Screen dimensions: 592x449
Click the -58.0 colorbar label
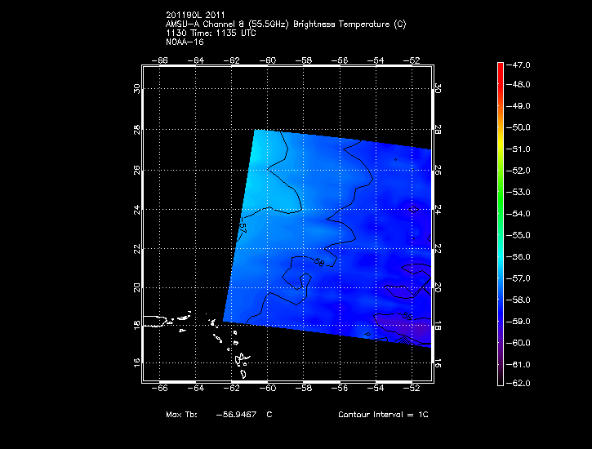click(x=518, y=300)
